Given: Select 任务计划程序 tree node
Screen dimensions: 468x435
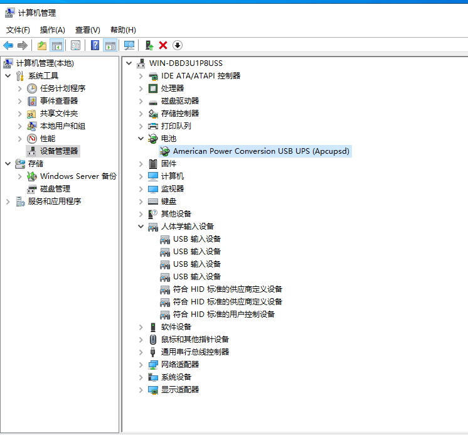Looking at the screenshot, I should [63, 89].
